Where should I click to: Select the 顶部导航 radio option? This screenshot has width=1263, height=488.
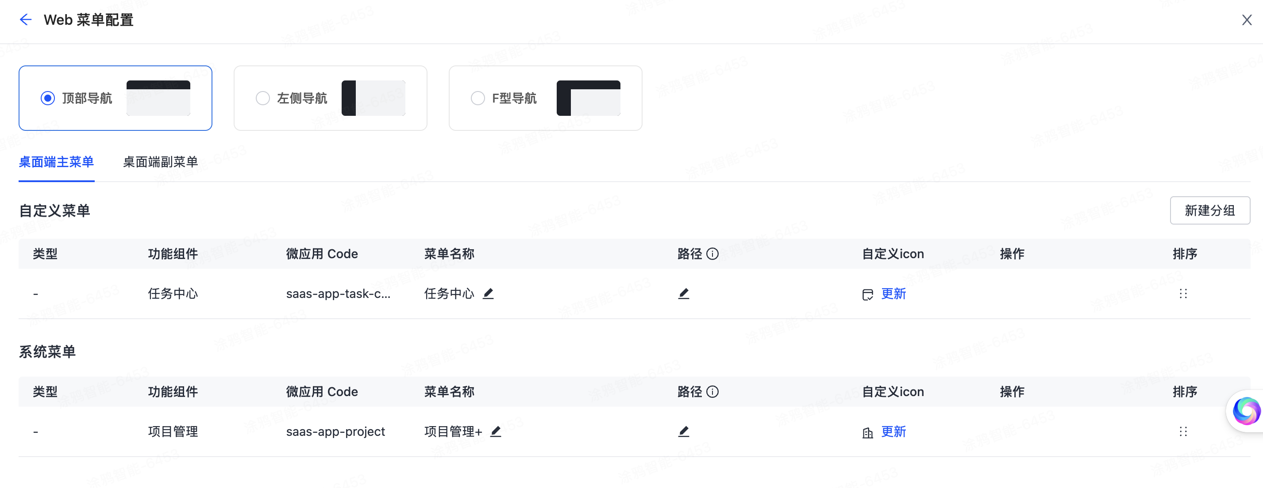tap(47, 99)
